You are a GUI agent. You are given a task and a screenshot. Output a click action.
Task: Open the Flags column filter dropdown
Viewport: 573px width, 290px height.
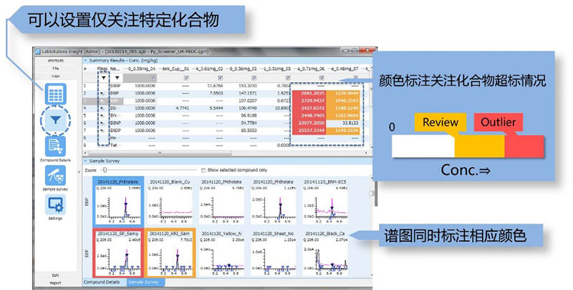pyautogui.click(x=102, y=77)
